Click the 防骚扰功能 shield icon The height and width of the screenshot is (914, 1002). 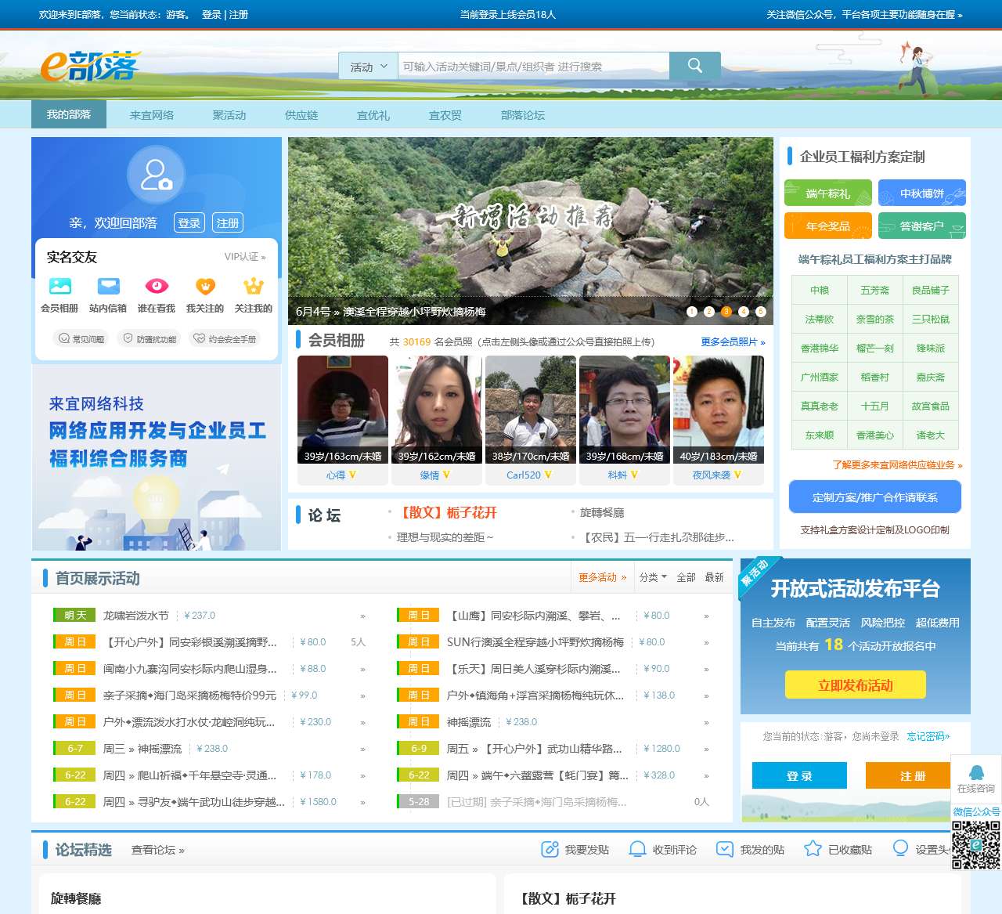point(128,338)
